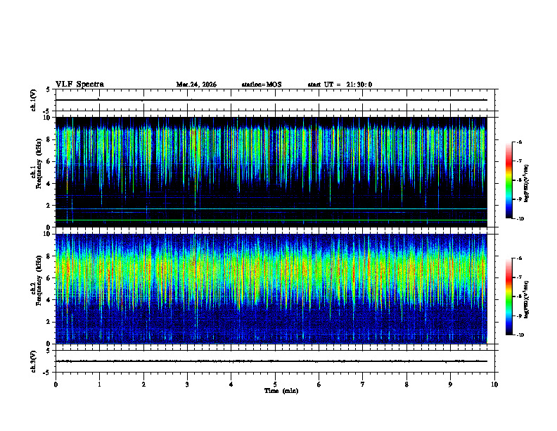This screenshot has width=557, height=431.
Task: Click the green horizontal line in ch.1 spectrogram
Action: tap(271, 220)
